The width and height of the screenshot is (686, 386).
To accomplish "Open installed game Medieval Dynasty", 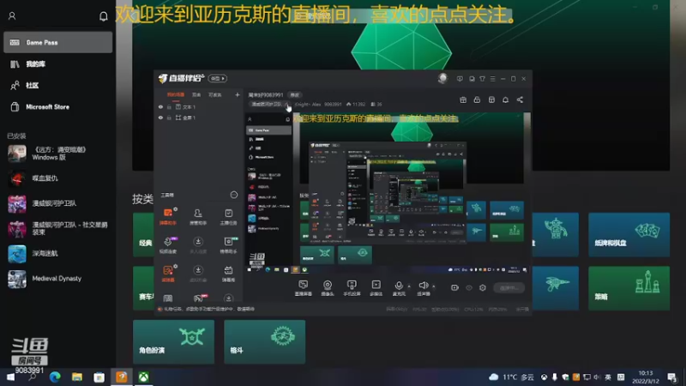I will (x=57, y=278).
